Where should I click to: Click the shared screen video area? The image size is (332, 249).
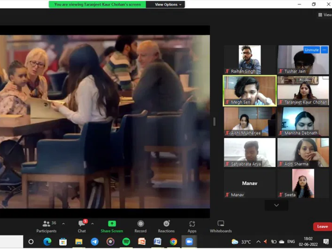tap(105, 122)
